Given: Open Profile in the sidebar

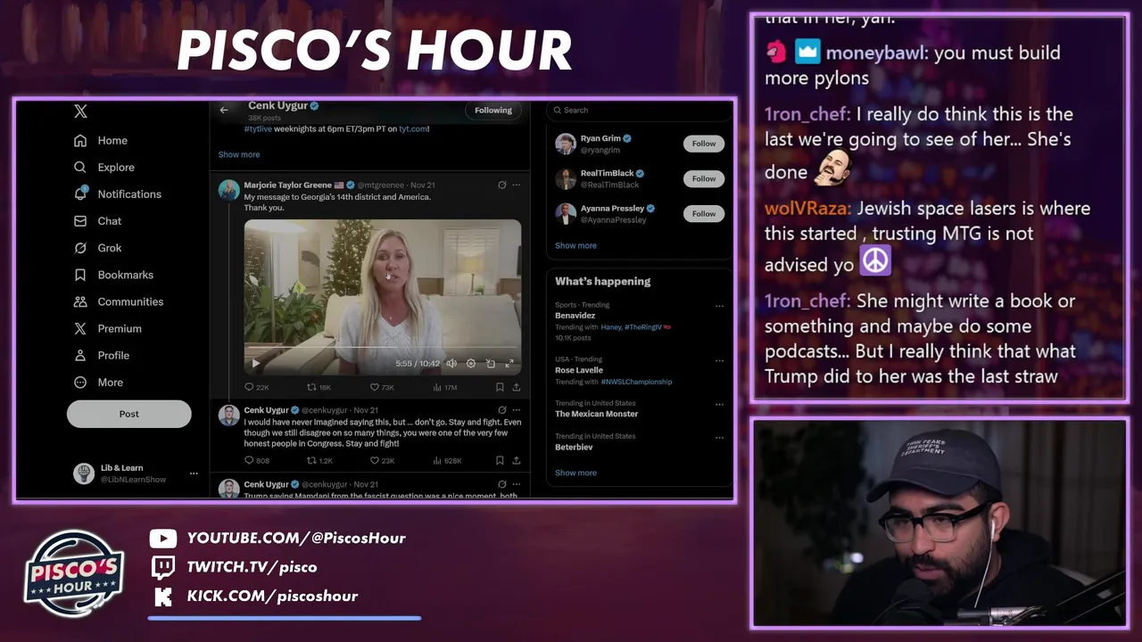Looking at the screenshot, I should (x=102, y=355).
